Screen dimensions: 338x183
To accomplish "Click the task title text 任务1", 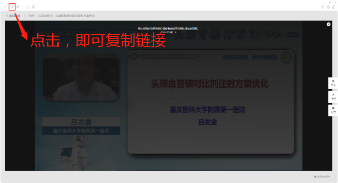I will [62, 15].
